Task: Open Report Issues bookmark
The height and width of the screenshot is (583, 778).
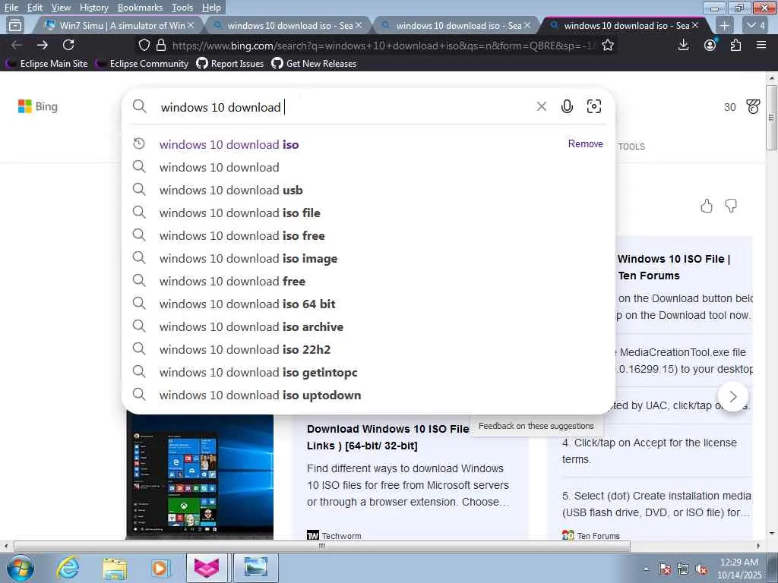Action: point(229,64)
